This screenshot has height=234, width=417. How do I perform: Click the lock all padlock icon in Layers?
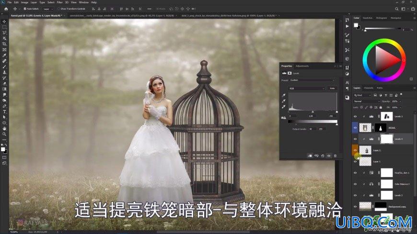click(381, 107)
